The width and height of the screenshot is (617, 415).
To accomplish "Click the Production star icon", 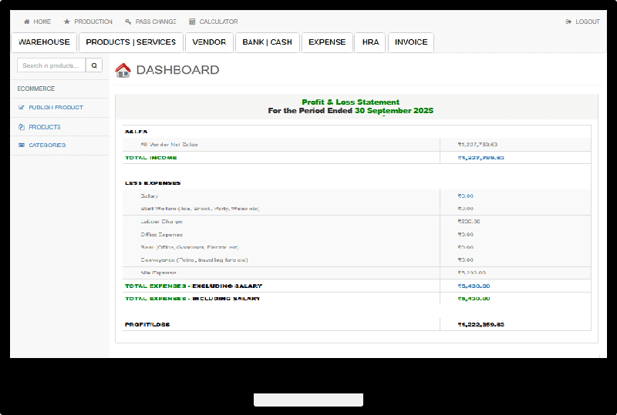I will click(x=67, y=22).
